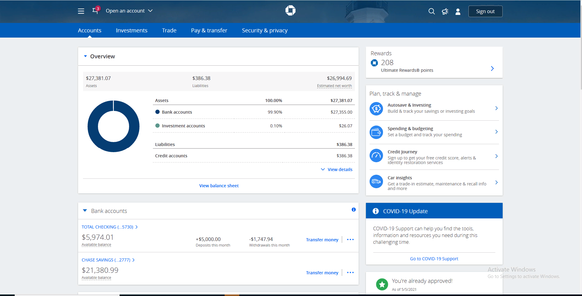Click the Chase logo in header
The height and width of the screenshot is (296, 582).
[x=290, y=10]
